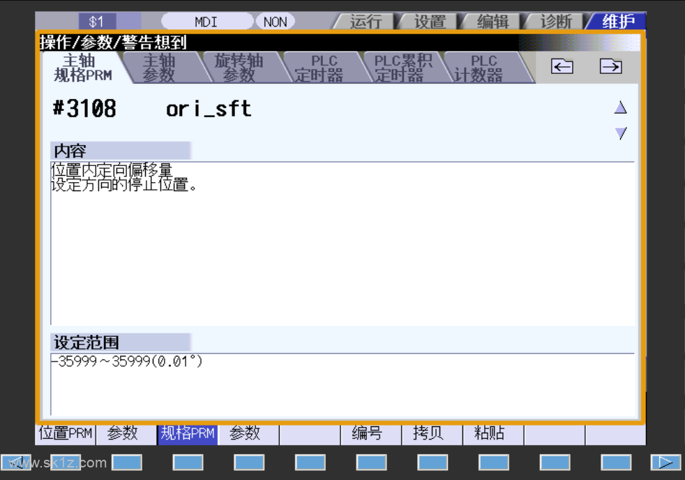This screenshot has height=480, width=685.
Task: Click the 参数 key right of 规格PRM
Action: click(x=248, y=434)
